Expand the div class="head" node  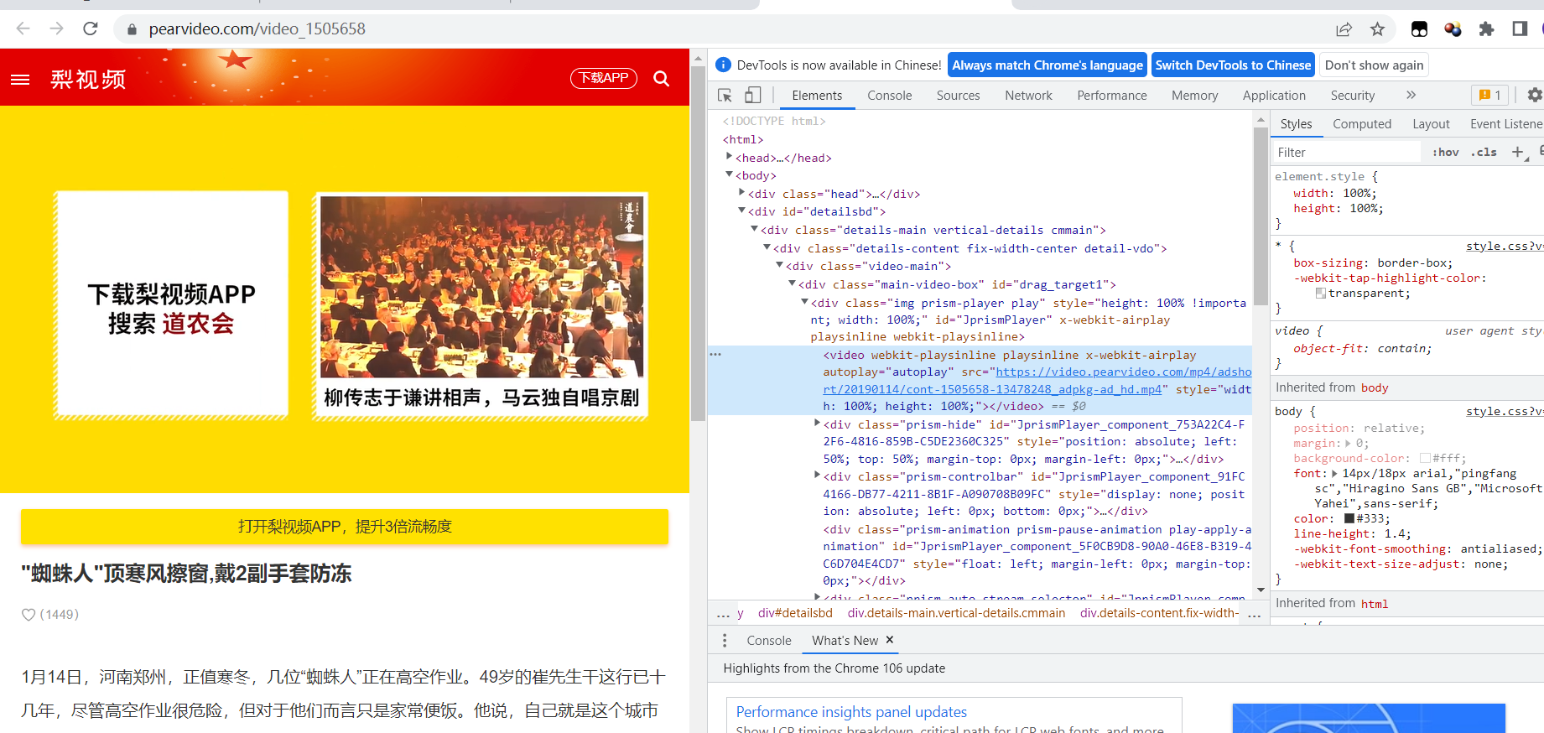click(741, 193)
